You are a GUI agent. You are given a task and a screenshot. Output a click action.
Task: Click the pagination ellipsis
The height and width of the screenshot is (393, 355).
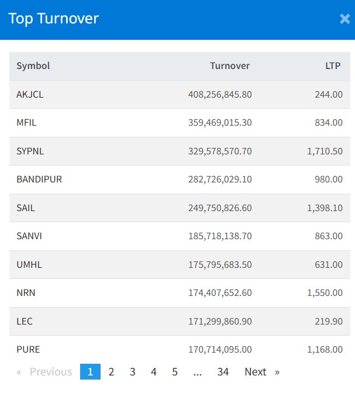point(198,372)
